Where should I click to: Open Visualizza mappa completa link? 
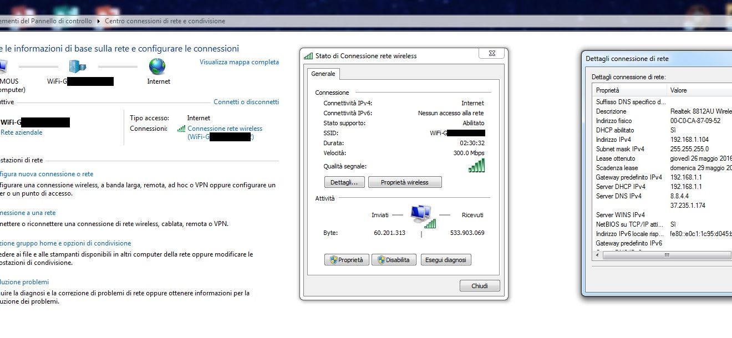pos(239,62)
